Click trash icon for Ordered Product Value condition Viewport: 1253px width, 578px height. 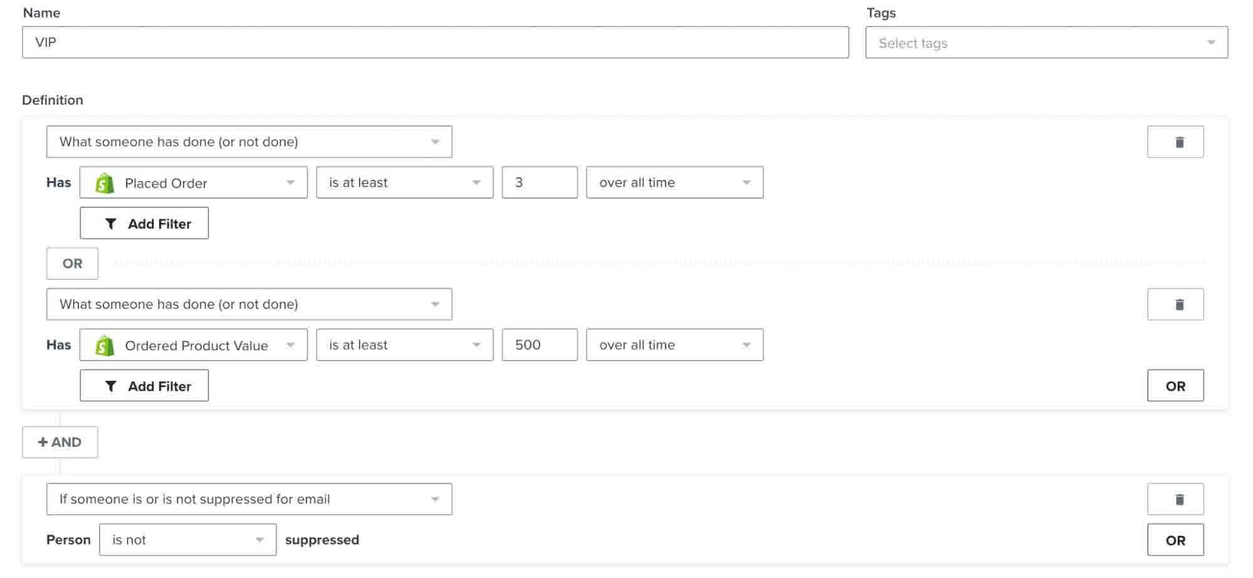click(x=1175, y=304)
